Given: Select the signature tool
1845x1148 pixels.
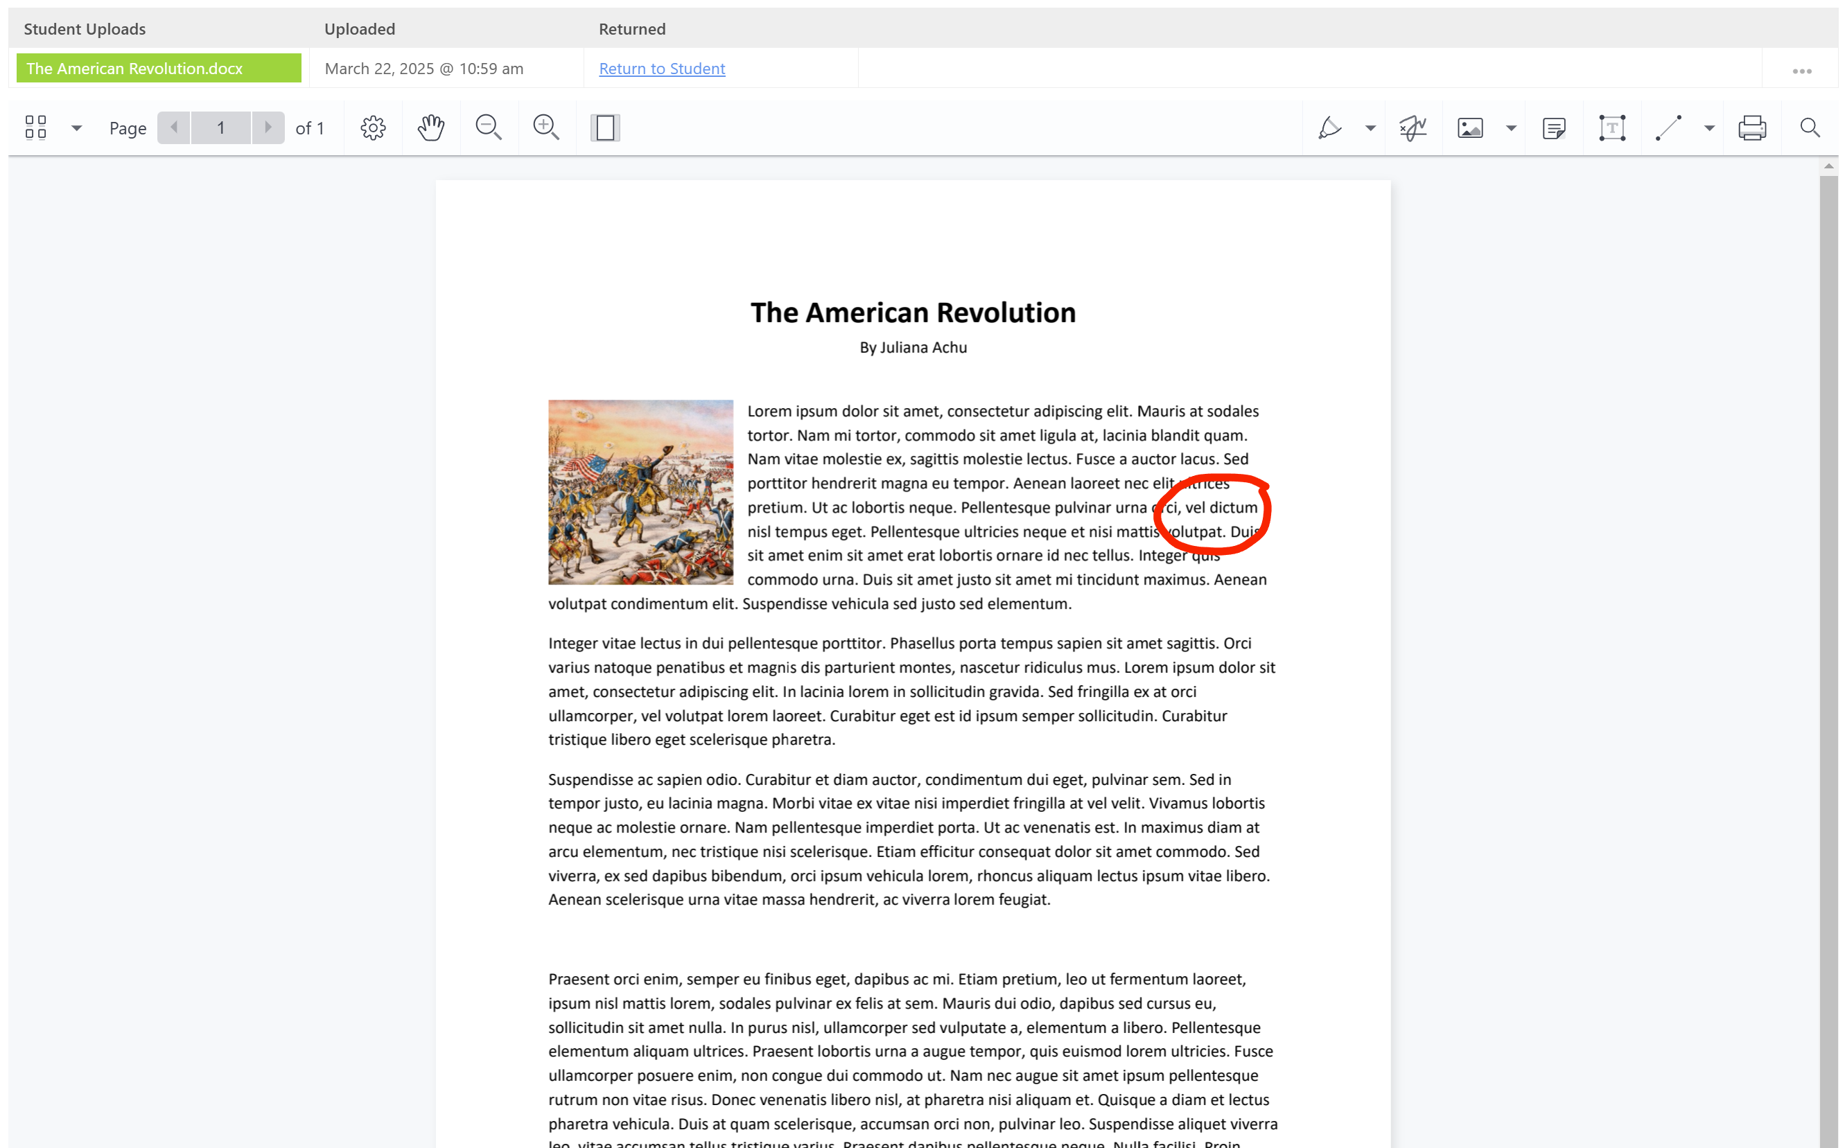Looking at the screenshot, I should 1413,127.
